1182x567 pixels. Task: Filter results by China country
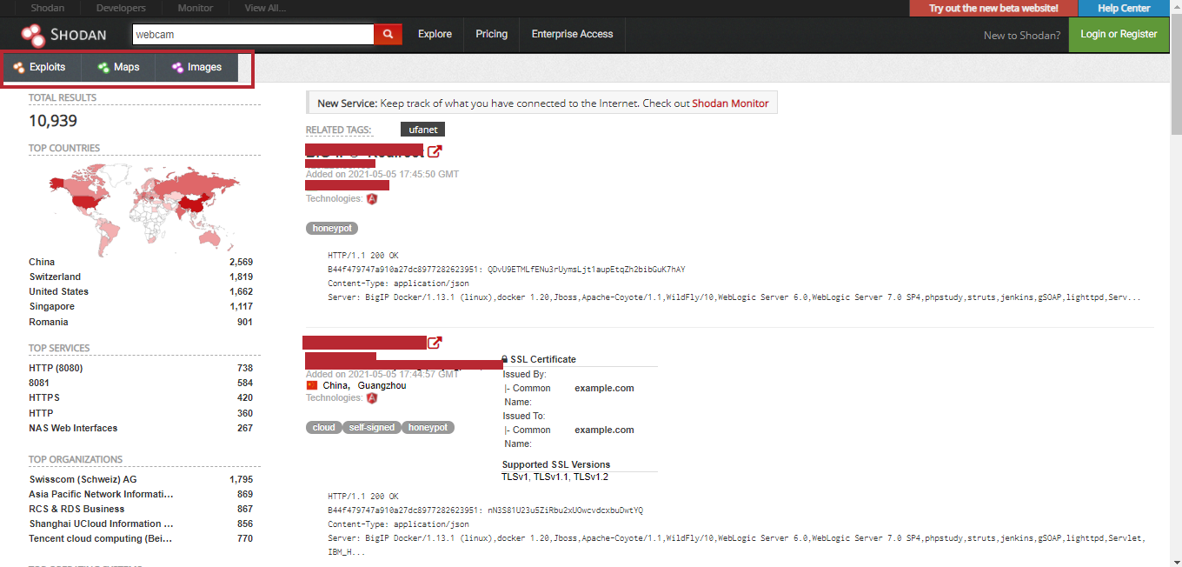point(42,262)
